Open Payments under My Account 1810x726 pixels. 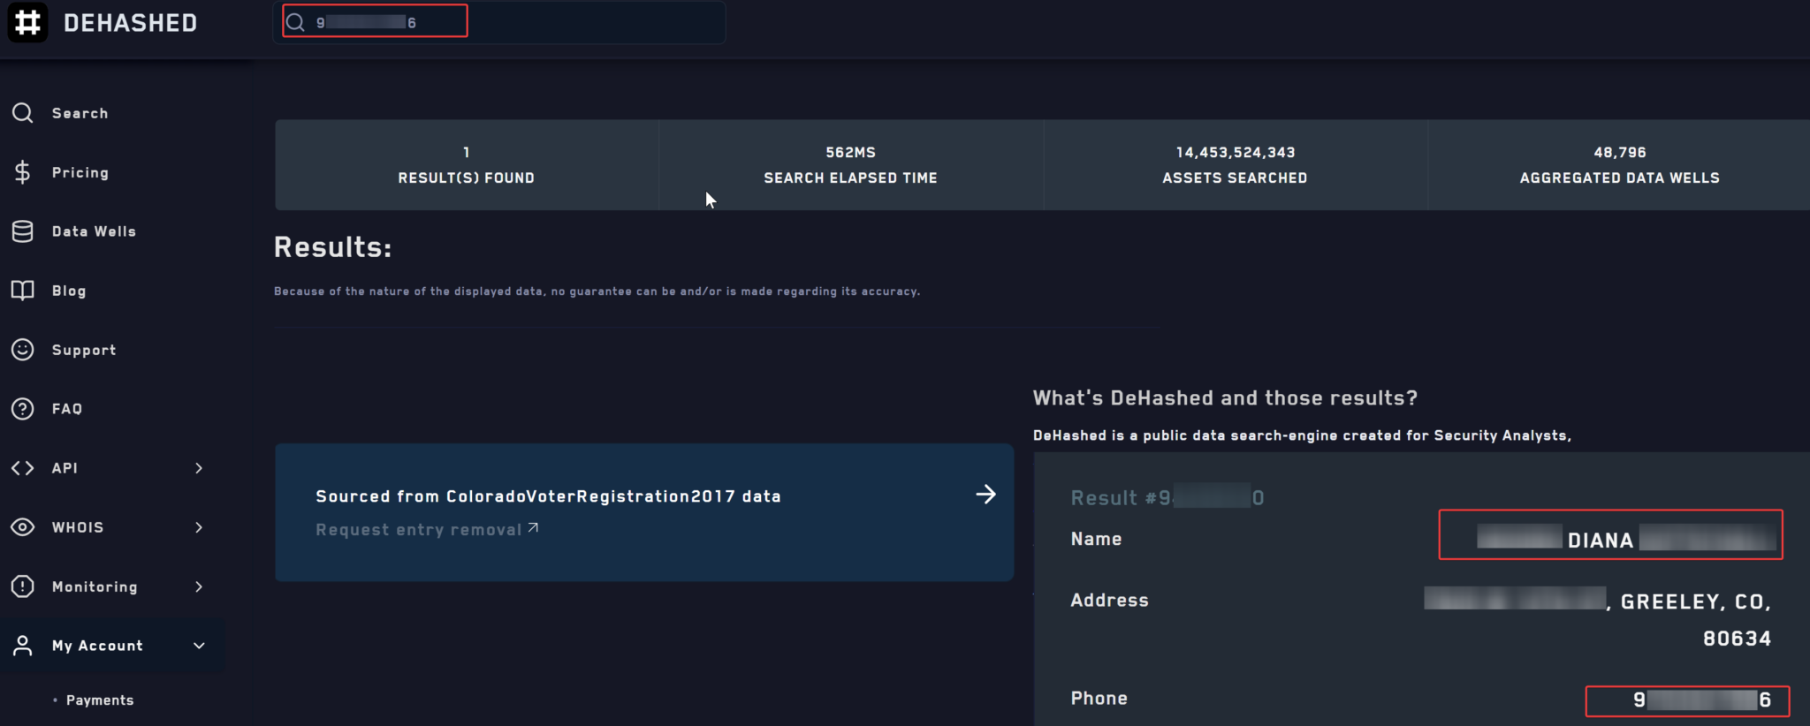point(100,700)
